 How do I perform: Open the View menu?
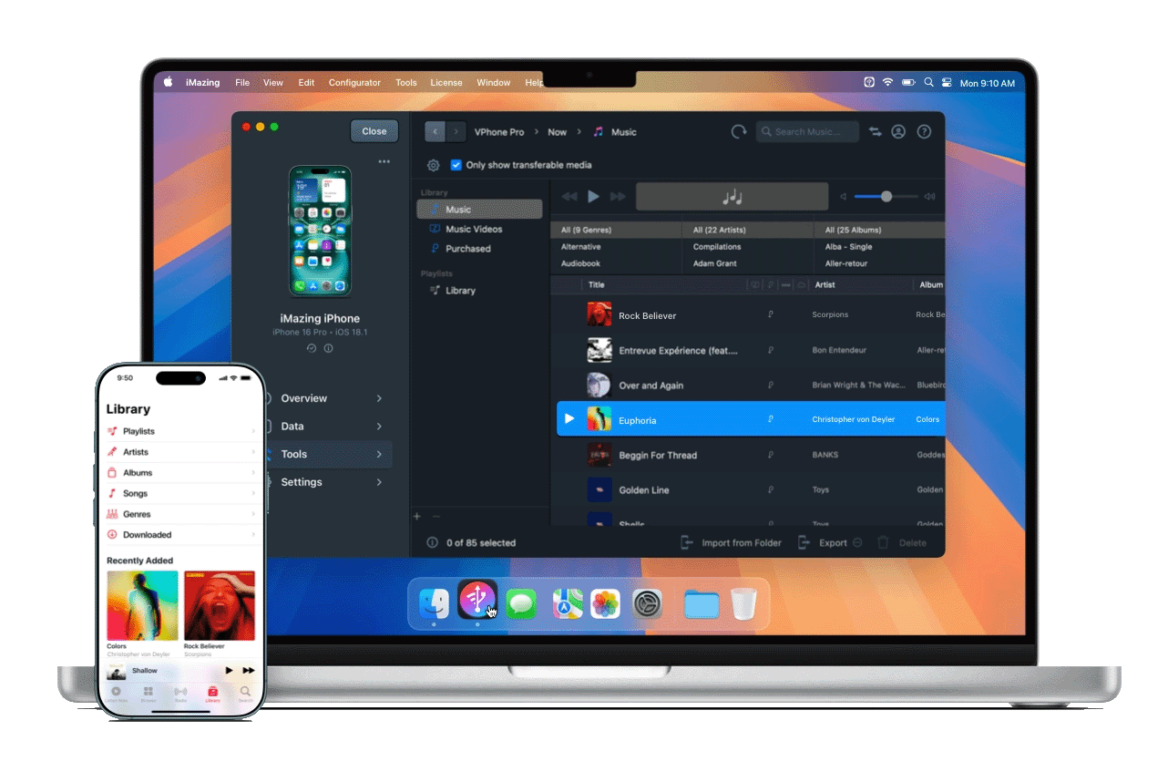[x=273, y=83]
